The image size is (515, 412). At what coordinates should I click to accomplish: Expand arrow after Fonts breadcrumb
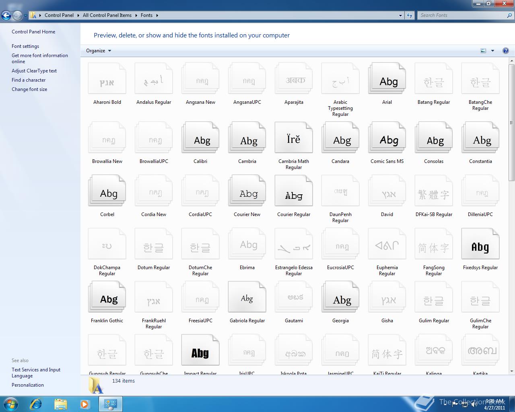point(157,15)
